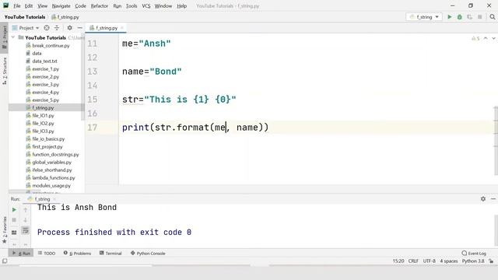The width and height of the screenshot is (498, 280).
Task: Open the Navigate menu
Action: pos(61,5)
